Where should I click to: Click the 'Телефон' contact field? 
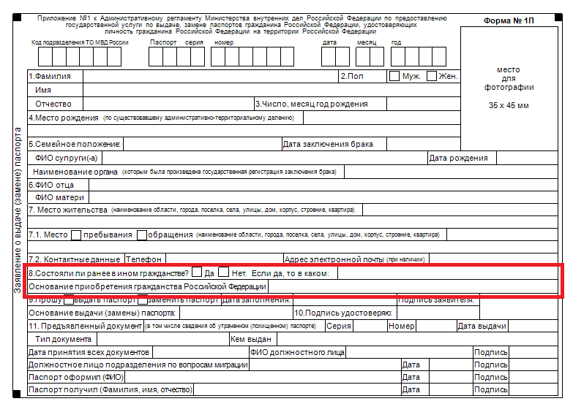tap(222, 259)
